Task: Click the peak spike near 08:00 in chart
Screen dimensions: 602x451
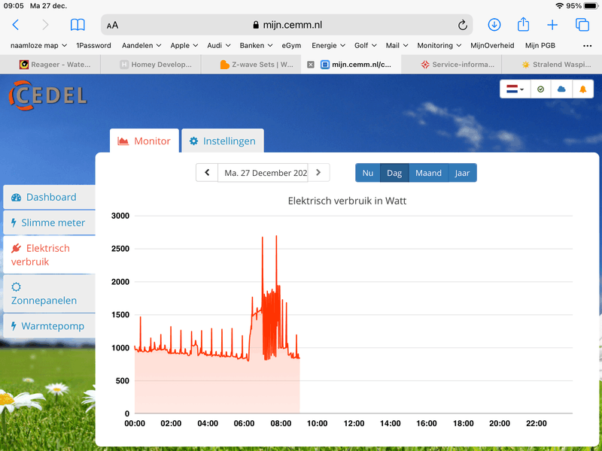Action: pyautogui.click(x=276, y=238)
